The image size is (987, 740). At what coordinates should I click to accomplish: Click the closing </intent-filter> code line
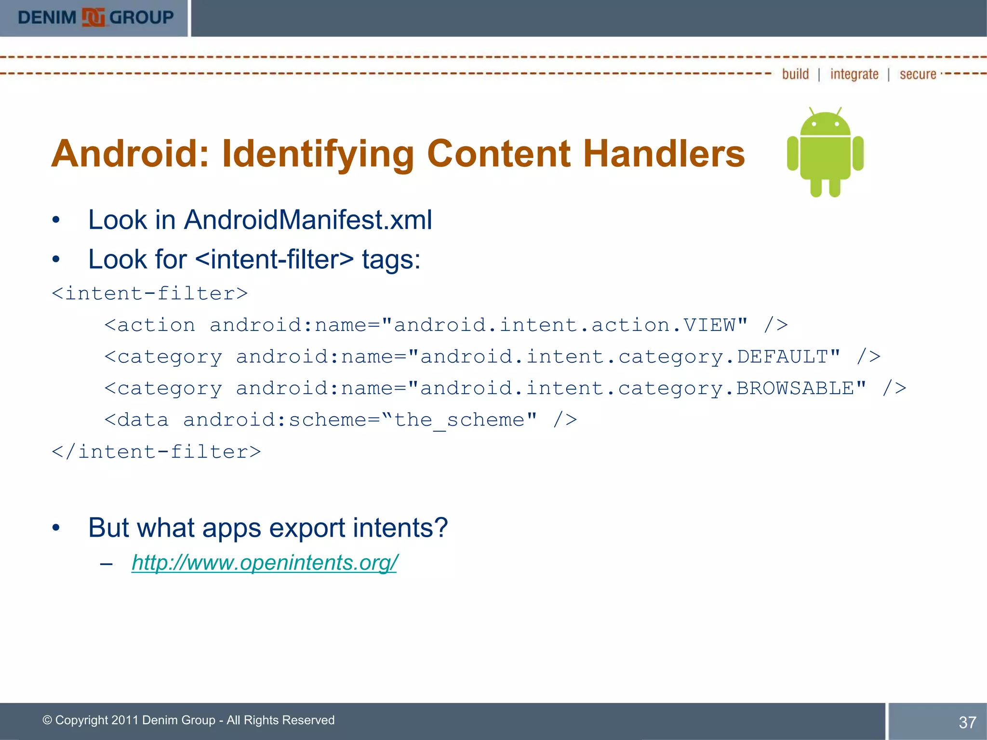(x=156, y=452)
